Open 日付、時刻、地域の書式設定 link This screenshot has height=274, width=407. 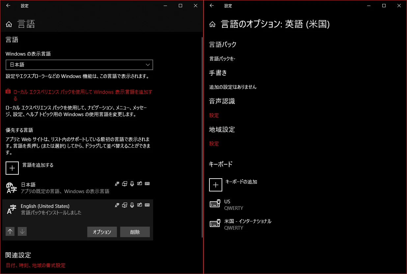[36, 265]
